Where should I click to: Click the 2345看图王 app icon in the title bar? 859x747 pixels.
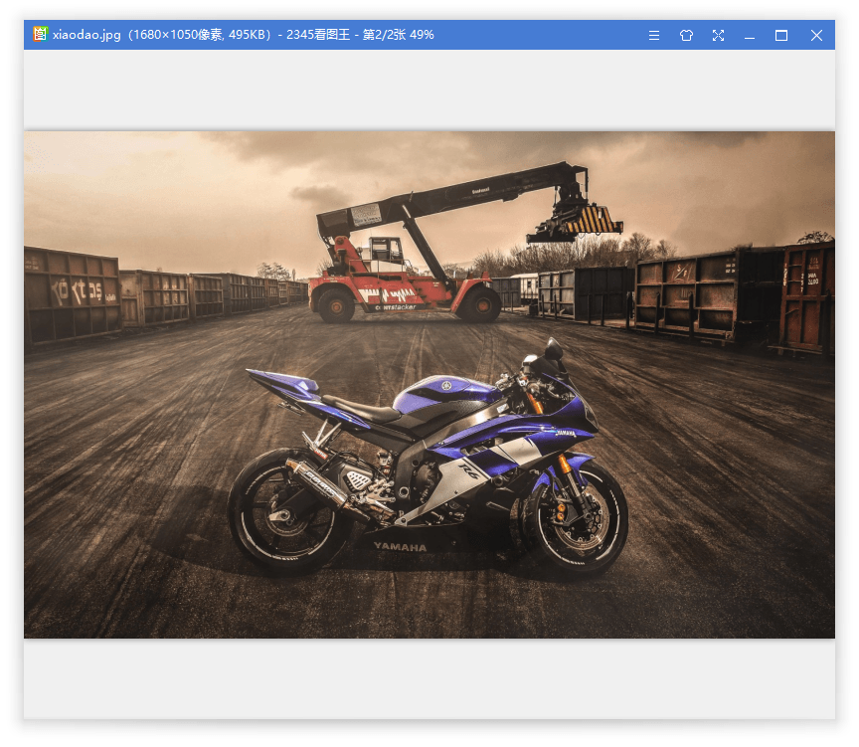[40, 34]
